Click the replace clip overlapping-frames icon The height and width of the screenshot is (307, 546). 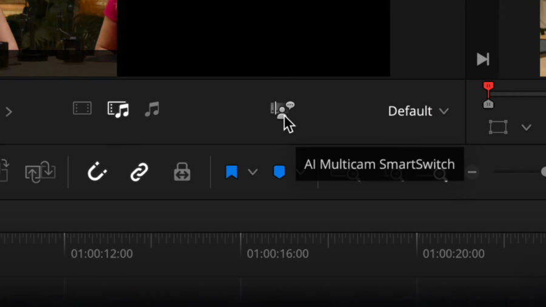coord(40,172)
